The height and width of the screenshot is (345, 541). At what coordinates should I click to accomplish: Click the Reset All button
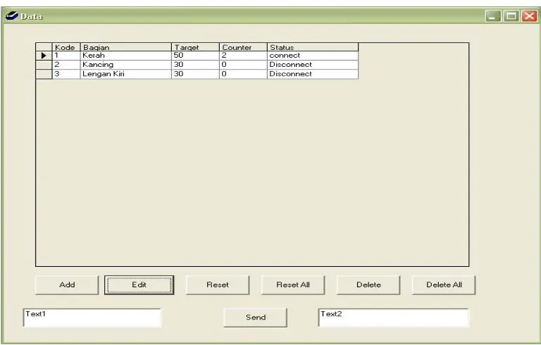coord(293,285)
